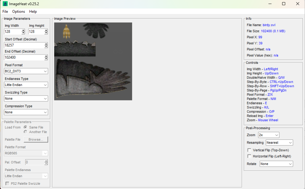Decrease Img Height with the down spinner arrow
This screenshot has width=305, height=189.
(46, 33)
